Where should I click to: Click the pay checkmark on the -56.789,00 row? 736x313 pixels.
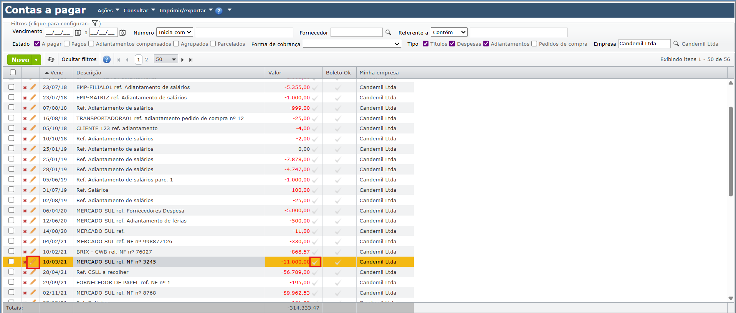tap(315, 273)
